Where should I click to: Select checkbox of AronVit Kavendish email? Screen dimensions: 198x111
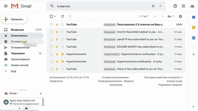pos(51,32)
